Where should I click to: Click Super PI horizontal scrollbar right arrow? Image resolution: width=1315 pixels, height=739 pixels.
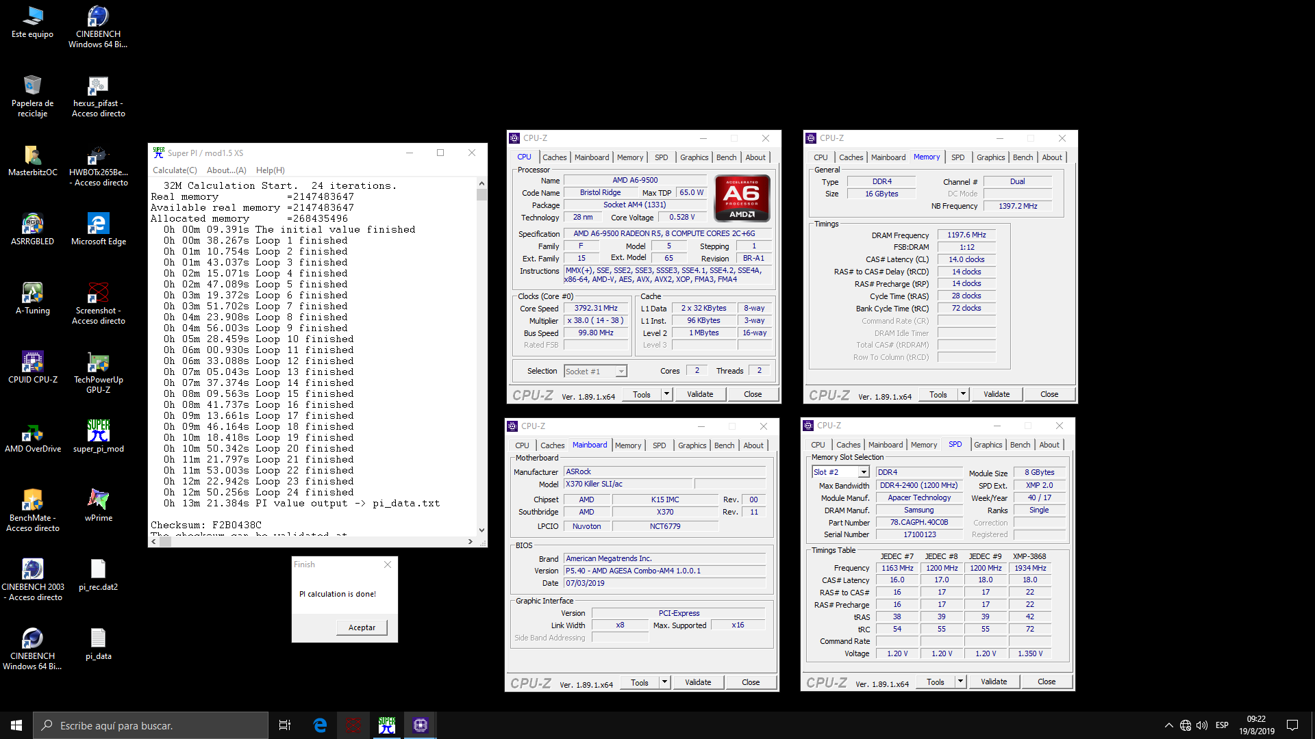(x=470, y=541)
